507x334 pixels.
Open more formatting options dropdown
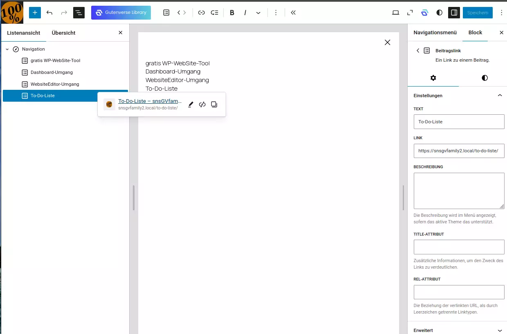258,13
